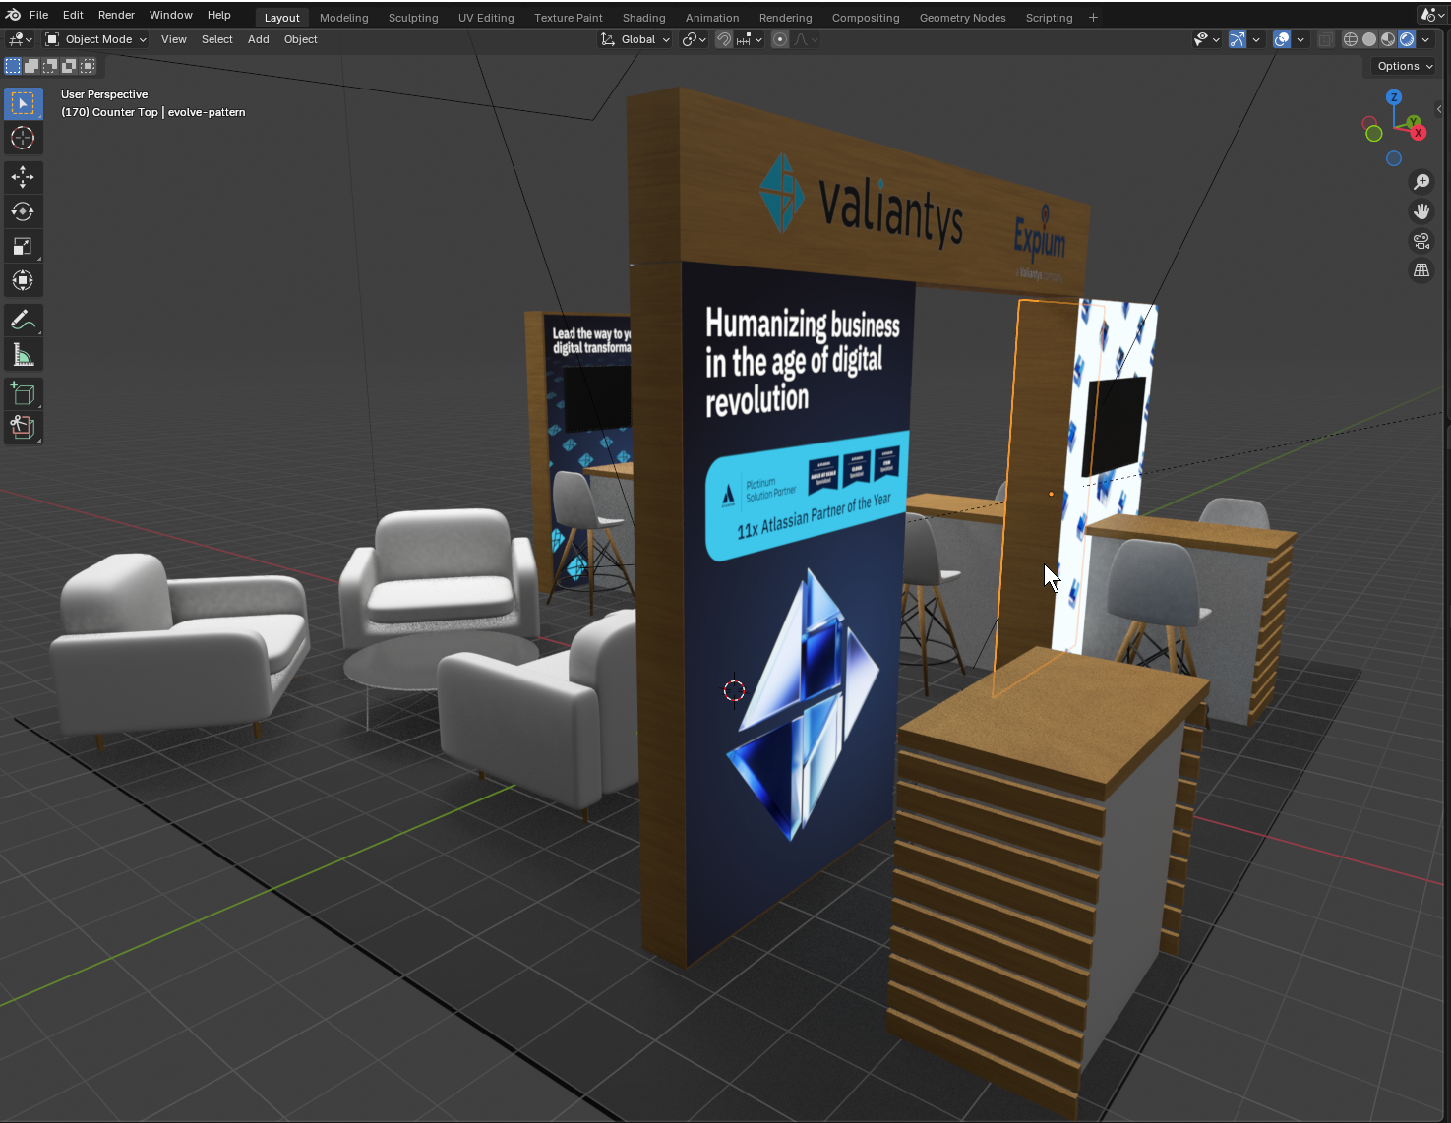Switch to the Shading workspace tab
Screen dimensions: 1451x1123
tap(643, 18)
